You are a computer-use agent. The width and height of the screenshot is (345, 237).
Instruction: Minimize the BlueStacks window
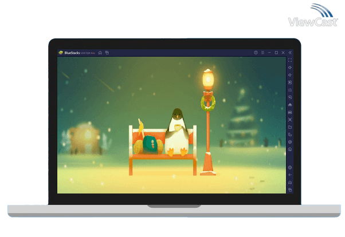pyautogui.click(x=269, y=53)
